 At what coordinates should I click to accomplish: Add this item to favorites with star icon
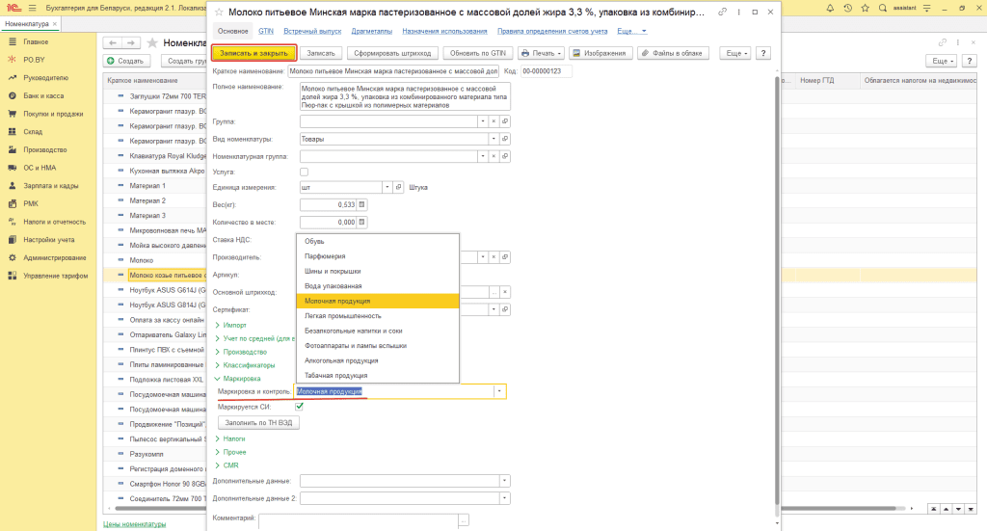pos(219,13)
